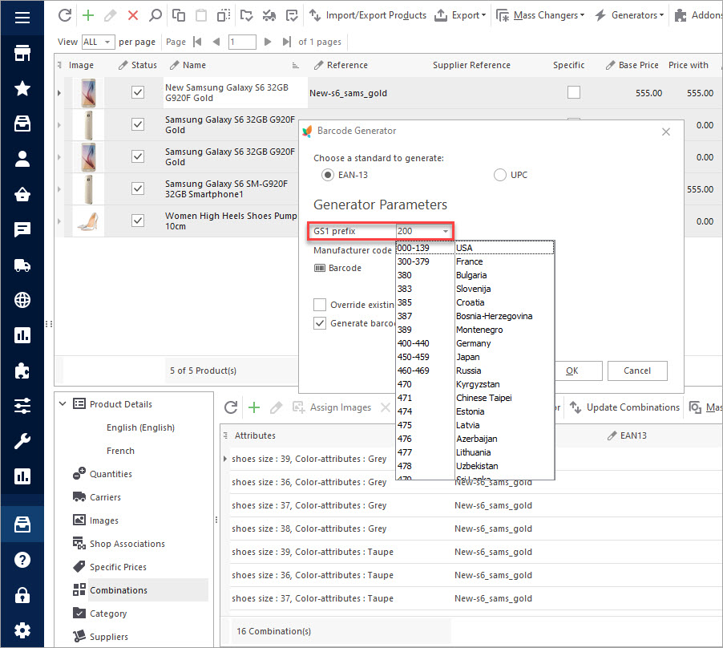723x648 pixels.
Task: Click the green add product icon
Action: tap(88, 15)
